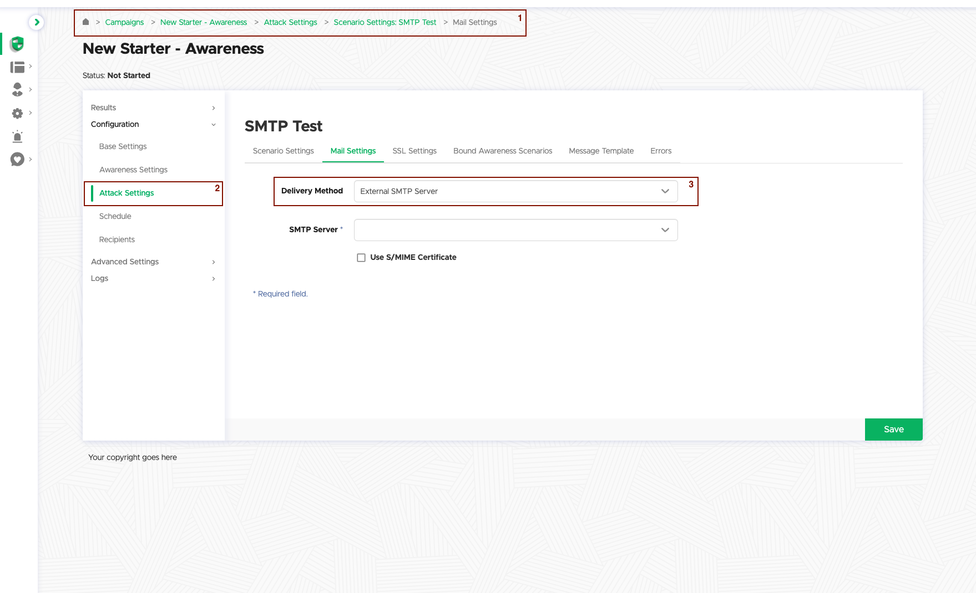Expand submenu arrow beside list sidebar icon

click(x=31, y=66)
